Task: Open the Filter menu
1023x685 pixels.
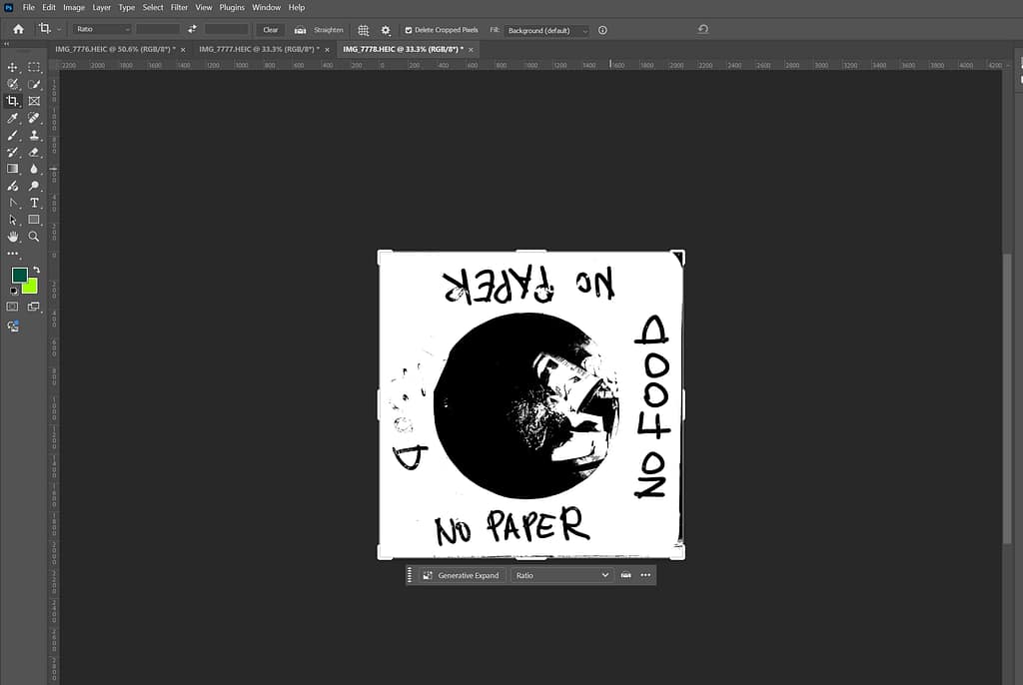Action: 179,7
